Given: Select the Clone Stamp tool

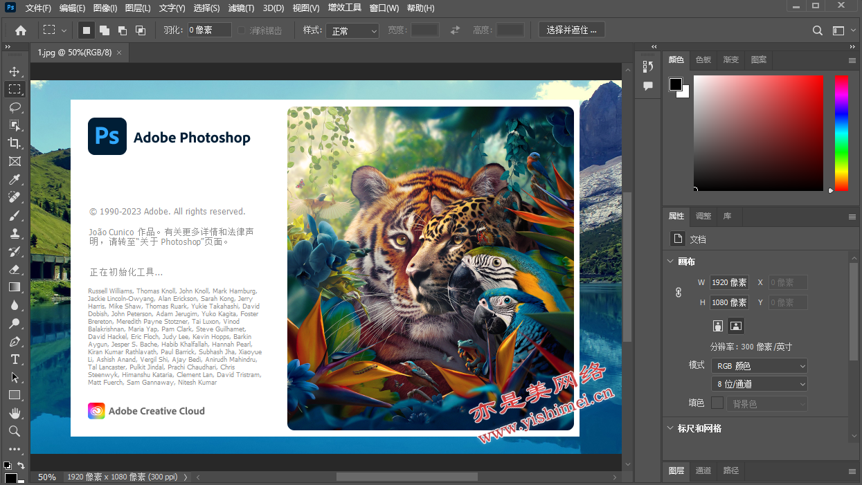Looking at the screenshot, I should click(x=15, y=233).
